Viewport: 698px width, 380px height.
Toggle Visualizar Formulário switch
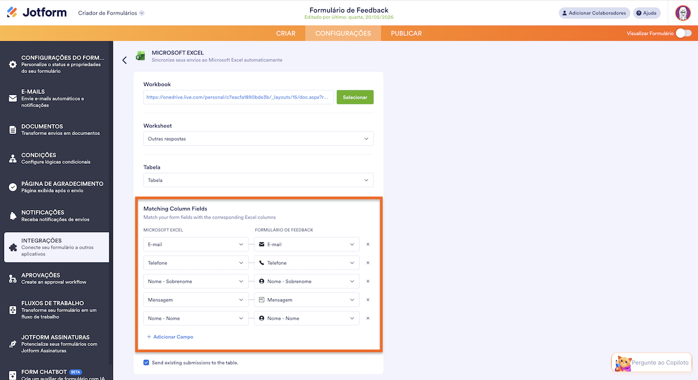tap(683, 33)
